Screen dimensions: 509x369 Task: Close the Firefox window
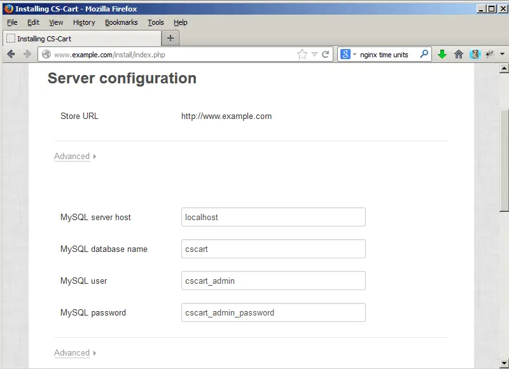pos(503,9)
